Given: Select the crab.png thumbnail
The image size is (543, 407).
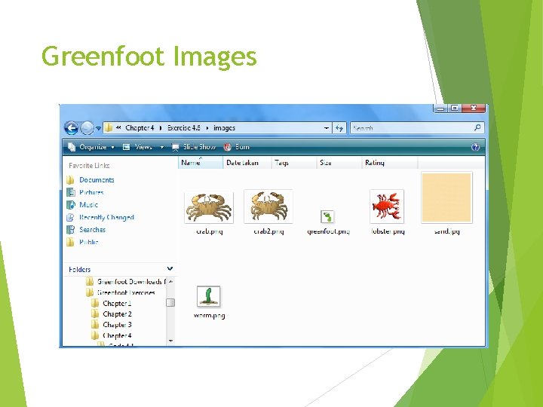Looking at the screenshot, I should point(209,207).
